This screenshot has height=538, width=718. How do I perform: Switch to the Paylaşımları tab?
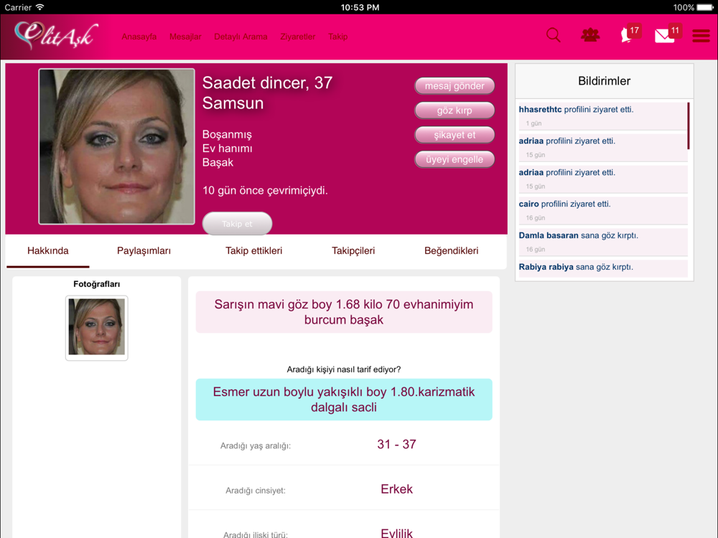(144, 250)
